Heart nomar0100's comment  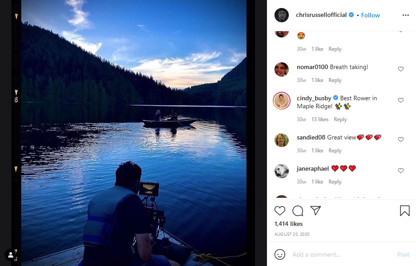click(400, 69)
